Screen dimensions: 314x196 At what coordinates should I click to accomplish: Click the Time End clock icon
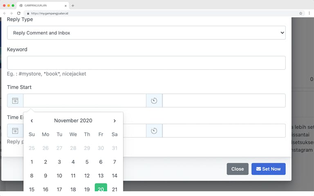tap(154, 131)
